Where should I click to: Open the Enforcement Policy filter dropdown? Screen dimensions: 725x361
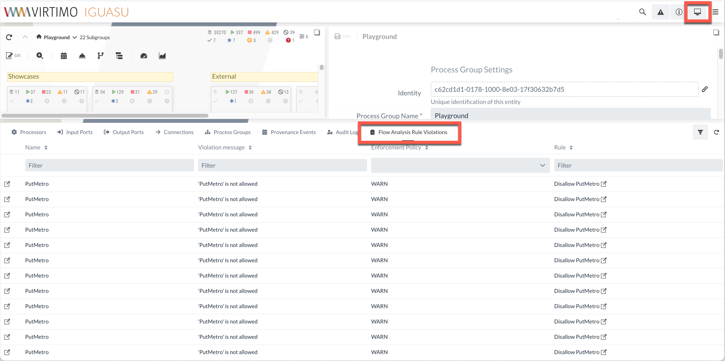point(460,165)
